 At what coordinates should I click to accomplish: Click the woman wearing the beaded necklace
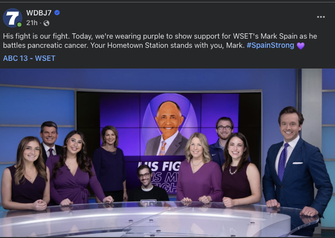click(x=239, y=170)
